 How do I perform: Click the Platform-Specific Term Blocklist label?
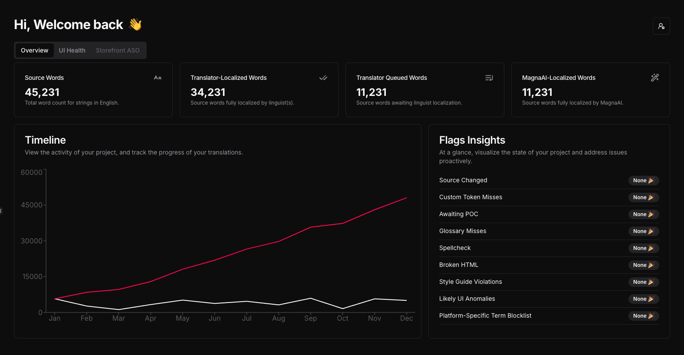[x=485, y=316]
